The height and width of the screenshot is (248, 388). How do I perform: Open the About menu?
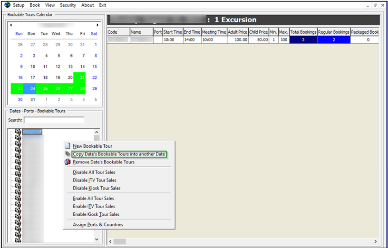click(x=87, y=5)
